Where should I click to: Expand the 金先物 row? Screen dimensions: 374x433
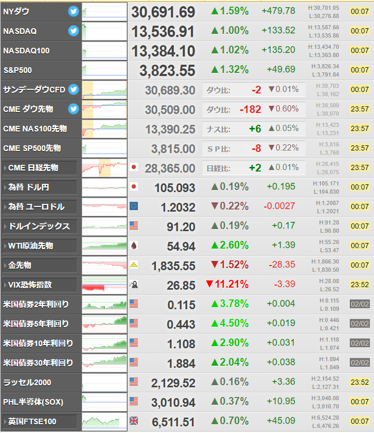click(39, 266)
